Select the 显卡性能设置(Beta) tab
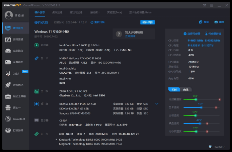Screen dimensions: 232x152 pos(140,12)
